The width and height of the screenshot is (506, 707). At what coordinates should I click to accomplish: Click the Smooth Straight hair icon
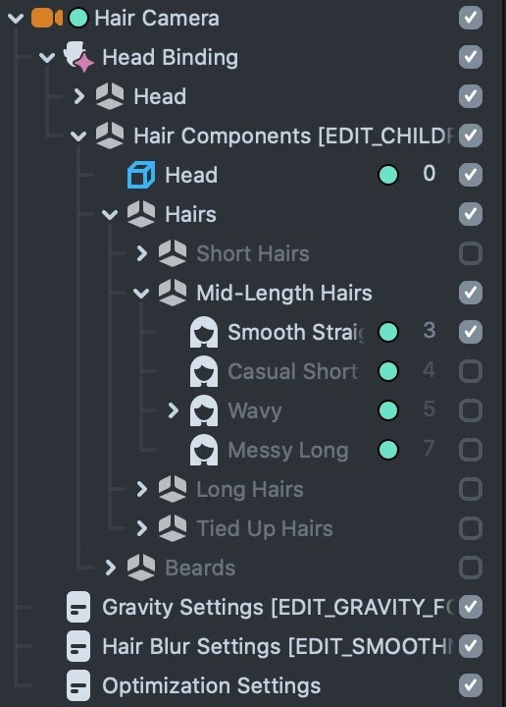pos(204,332)
